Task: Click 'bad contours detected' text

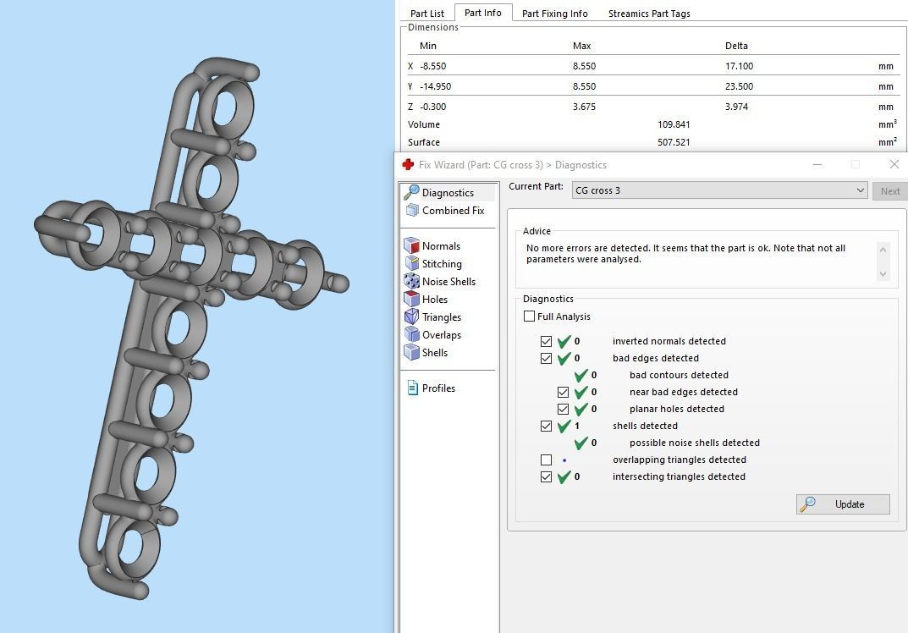Action: (x=679, y=375)
